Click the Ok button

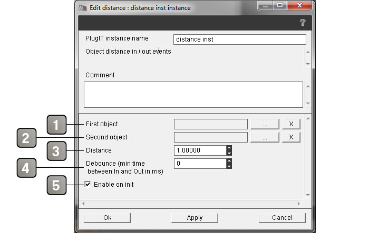[x=108, y=218]
